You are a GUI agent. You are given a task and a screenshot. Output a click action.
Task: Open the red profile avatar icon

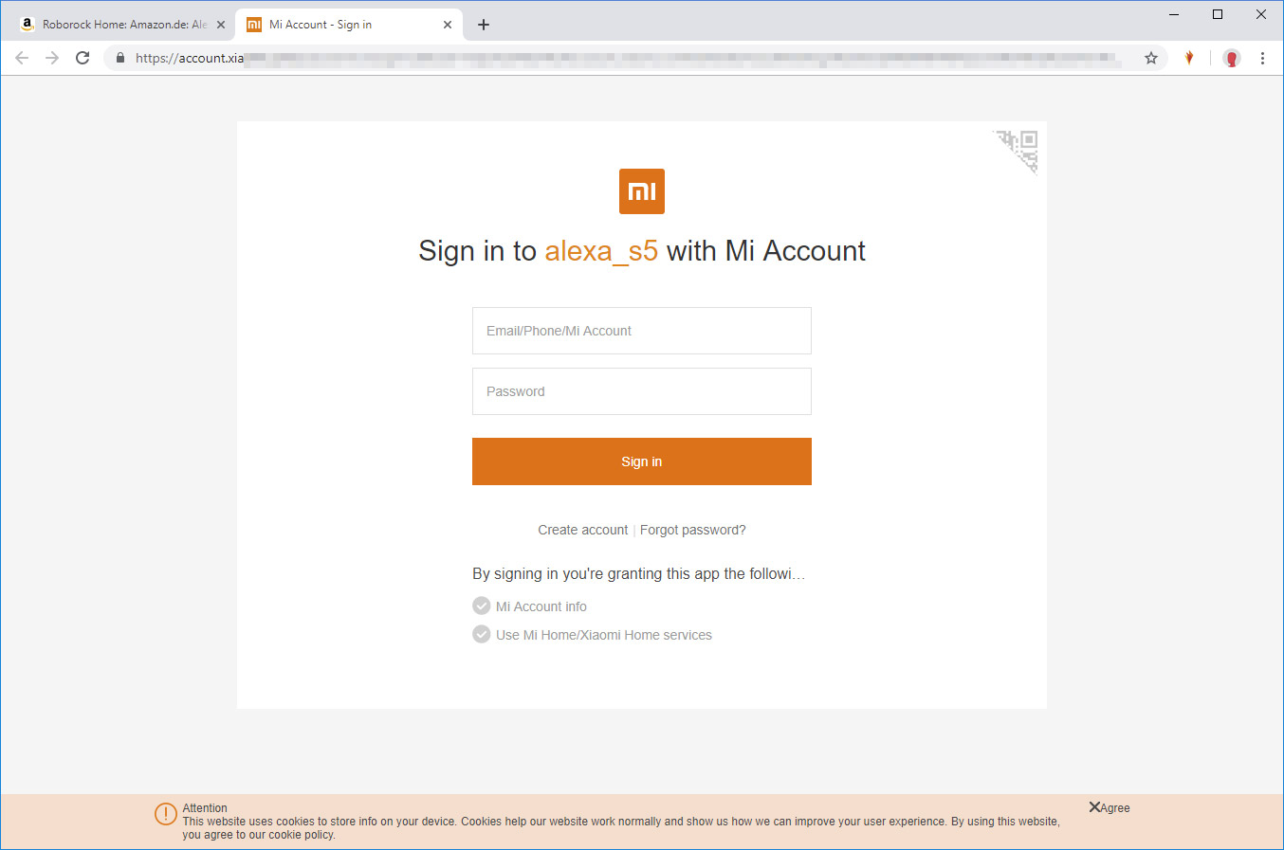[x=1232, y=58]
